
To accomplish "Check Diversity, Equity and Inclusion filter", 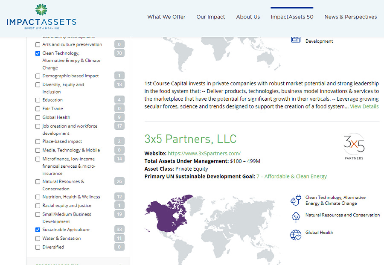I will 38,85.
